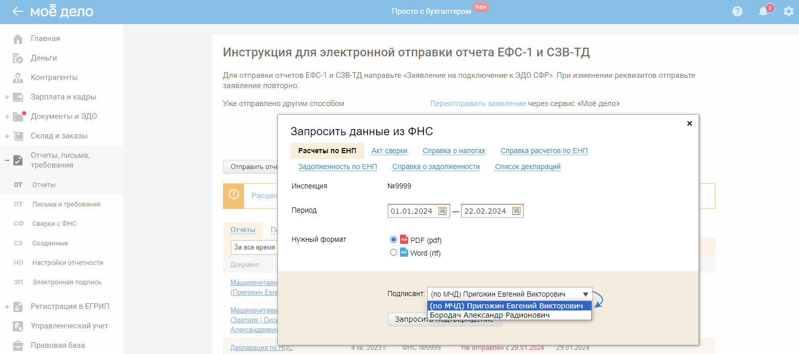Image resolution: width=799 pixels, height=354 pixels.
Task: Click the Word RTF file format icon
Action: [x=404, y=253]
